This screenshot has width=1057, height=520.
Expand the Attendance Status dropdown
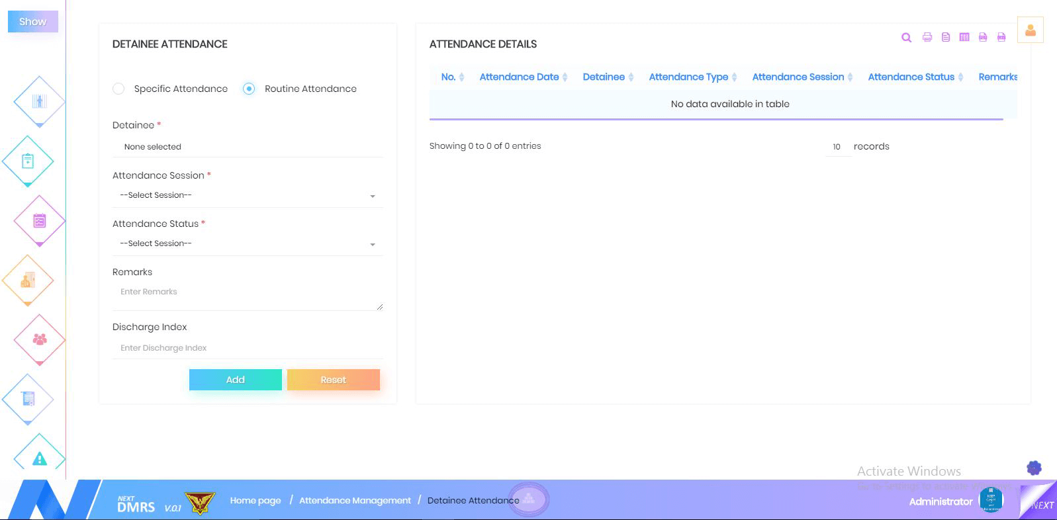247,243
